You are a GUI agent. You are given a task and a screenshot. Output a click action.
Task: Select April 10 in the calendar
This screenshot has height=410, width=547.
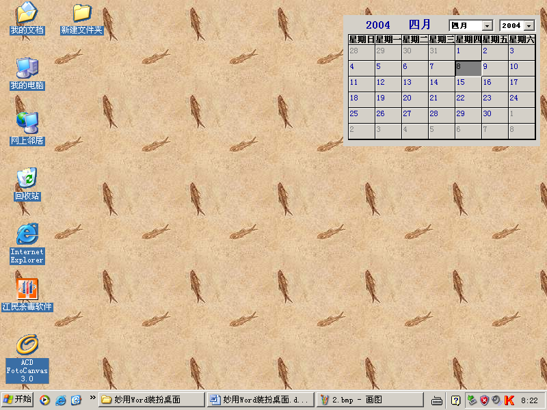point(522,68)
